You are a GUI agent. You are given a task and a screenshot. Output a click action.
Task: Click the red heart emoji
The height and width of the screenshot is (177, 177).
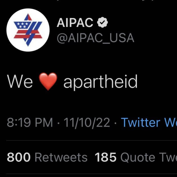pos(48,81)
